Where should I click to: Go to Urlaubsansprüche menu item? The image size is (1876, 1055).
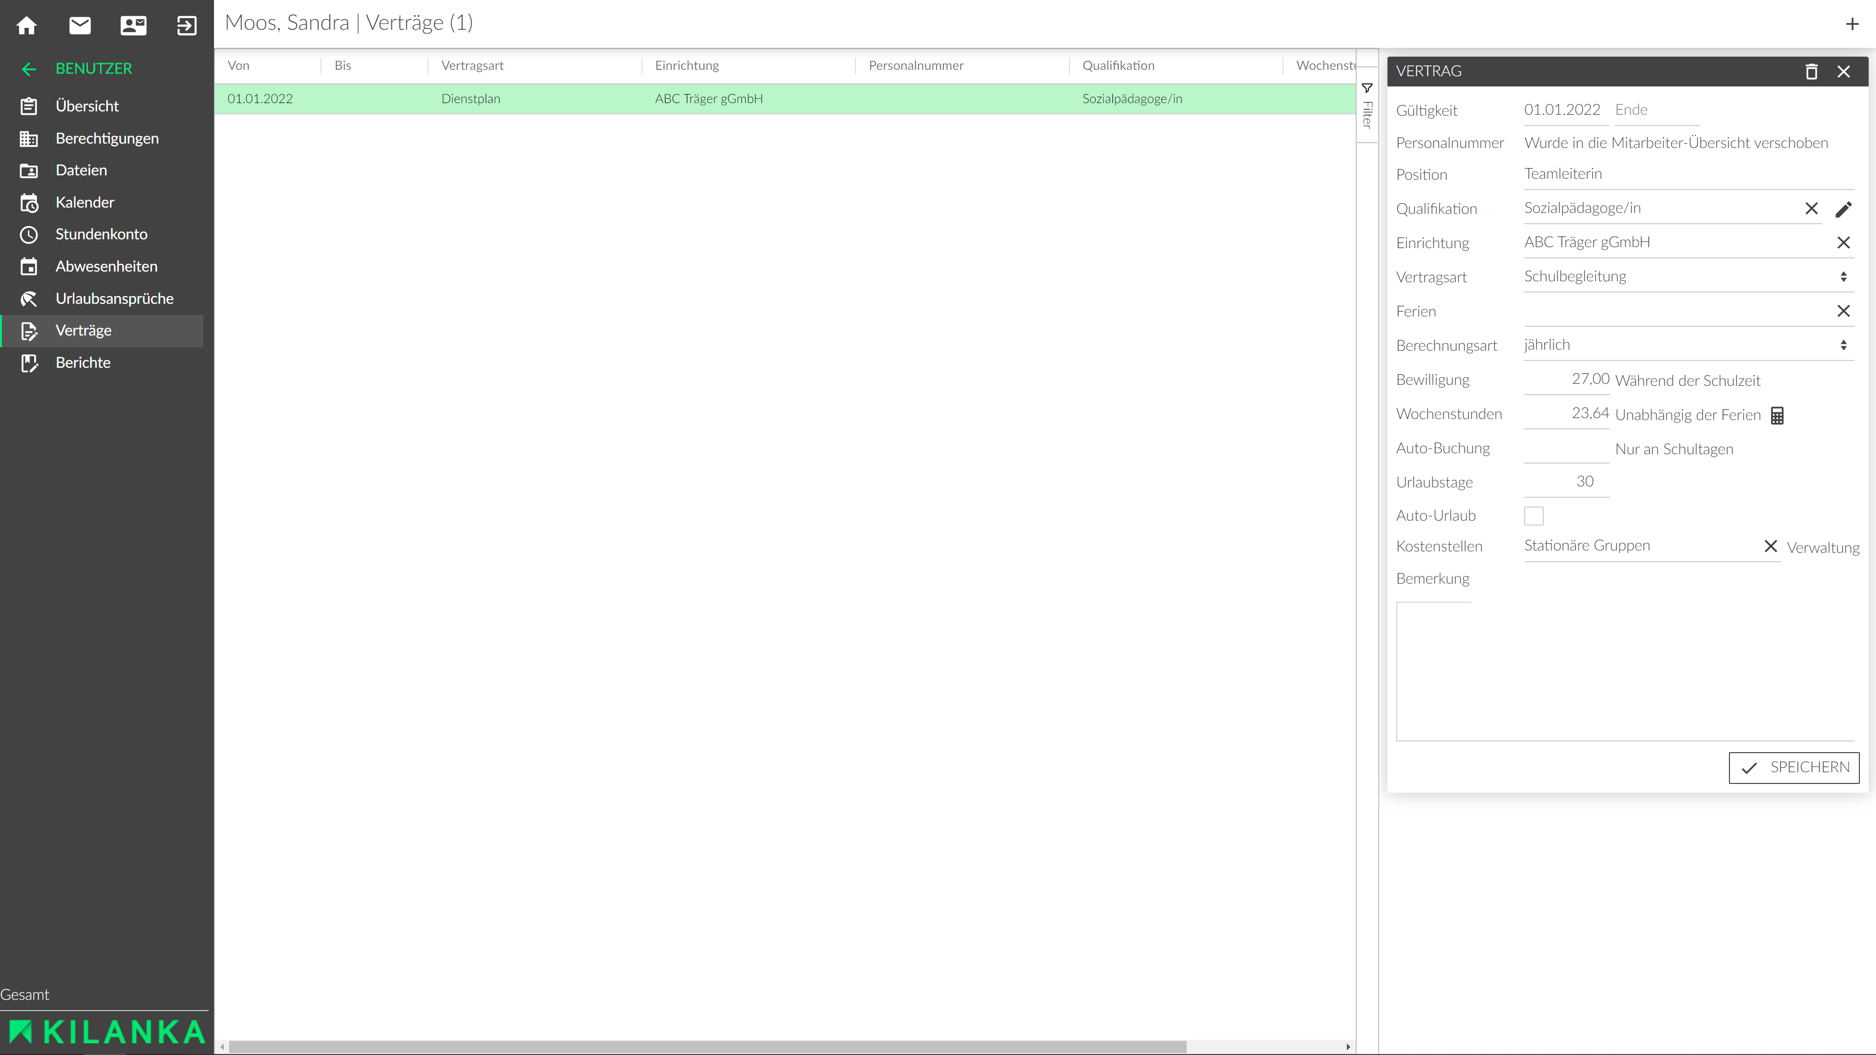coord(114,298)
